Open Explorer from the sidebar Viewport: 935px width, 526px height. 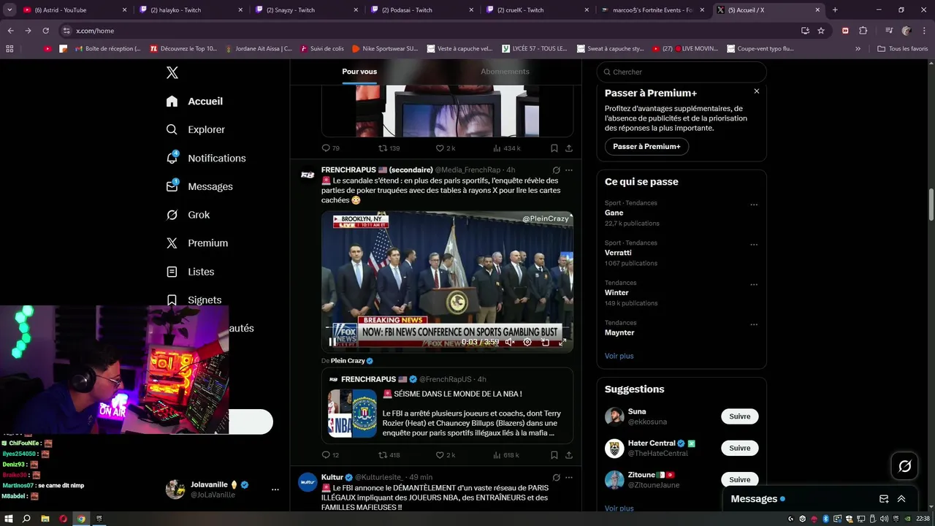(x=196, y=129)
